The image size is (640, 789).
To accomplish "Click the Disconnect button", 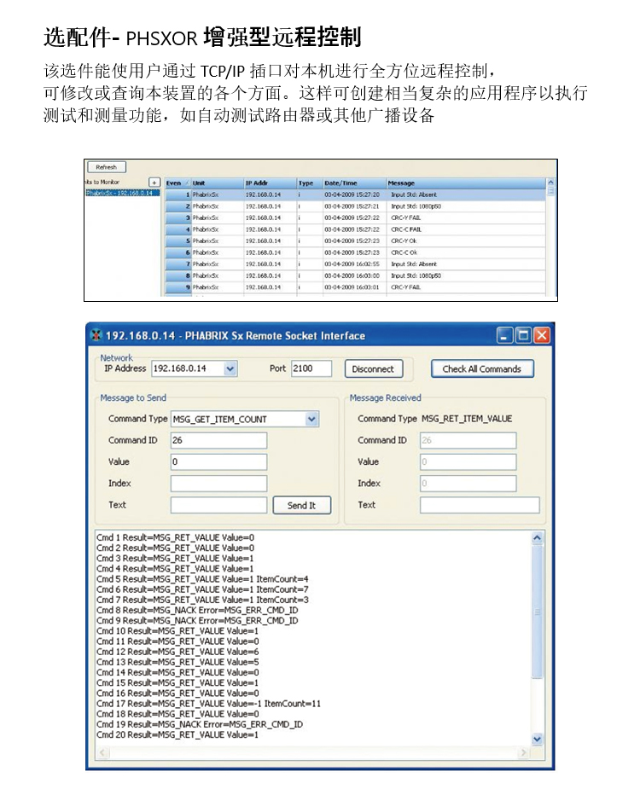I will tap(373, 368).
